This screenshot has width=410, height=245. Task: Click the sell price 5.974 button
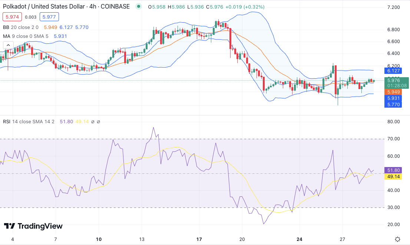pos(12,17)
